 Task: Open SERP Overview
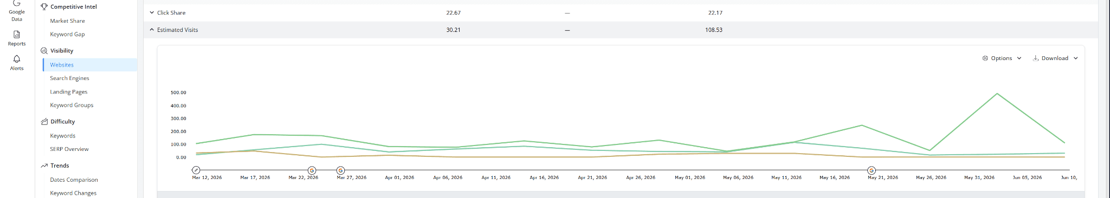(x=69, y=149)
